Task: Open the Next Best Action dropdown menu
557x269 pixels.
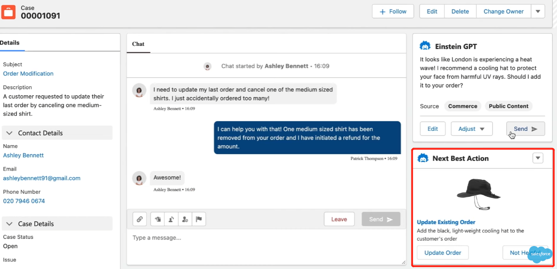Action: point(538,158)
